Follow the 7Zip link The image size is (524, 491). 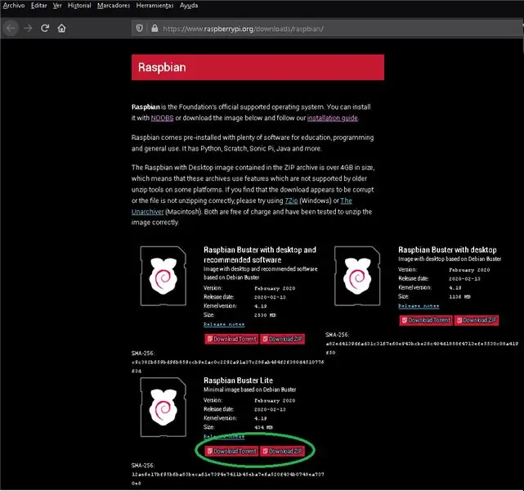click(x=291, y=200)
